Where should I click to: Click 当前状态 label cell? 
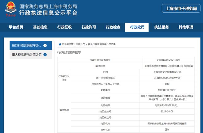tap(105, 130)
